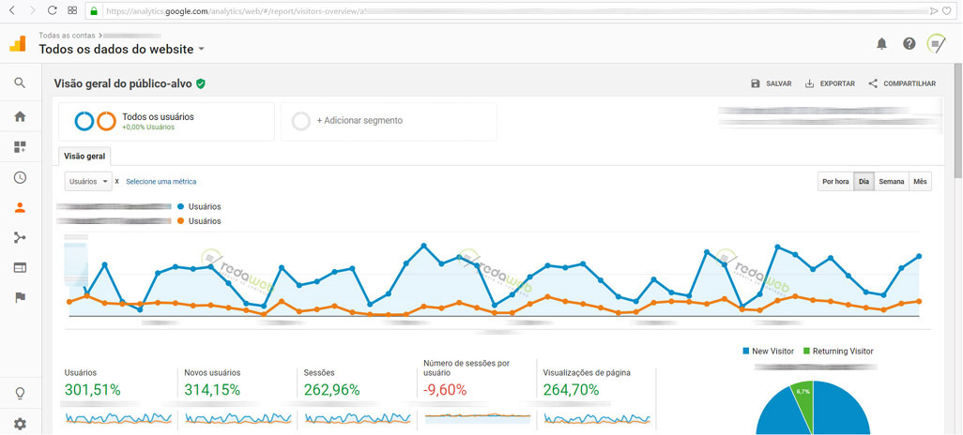
Task: Open notifications bell icon
Action: [882, 43]
